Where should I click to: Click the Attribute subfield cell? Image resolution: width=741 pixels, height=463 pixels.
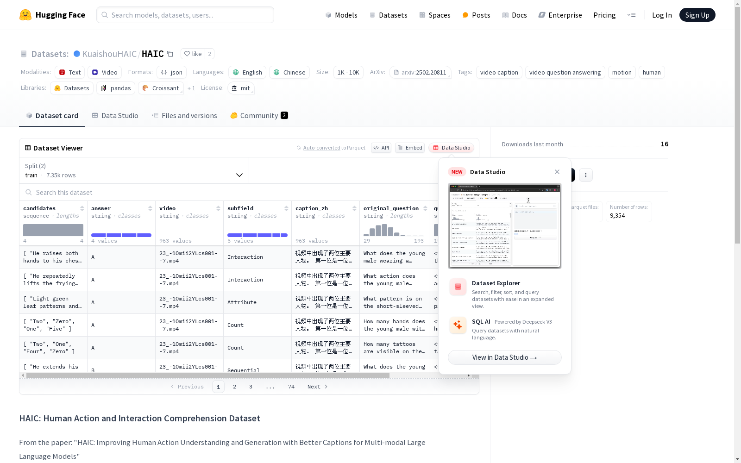pos(257,302)
